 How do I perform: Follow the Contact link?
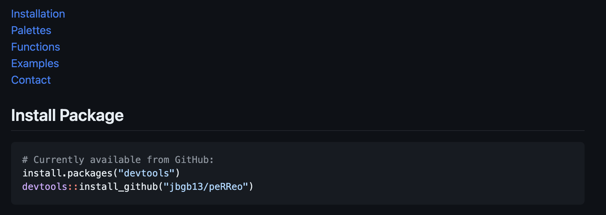click(31, 80)
